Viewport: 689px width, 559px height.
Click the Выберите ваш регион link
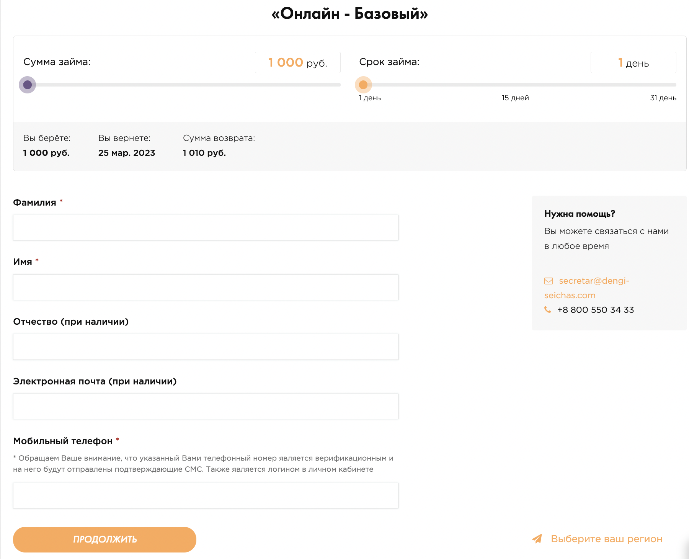(x=606, y=539)
